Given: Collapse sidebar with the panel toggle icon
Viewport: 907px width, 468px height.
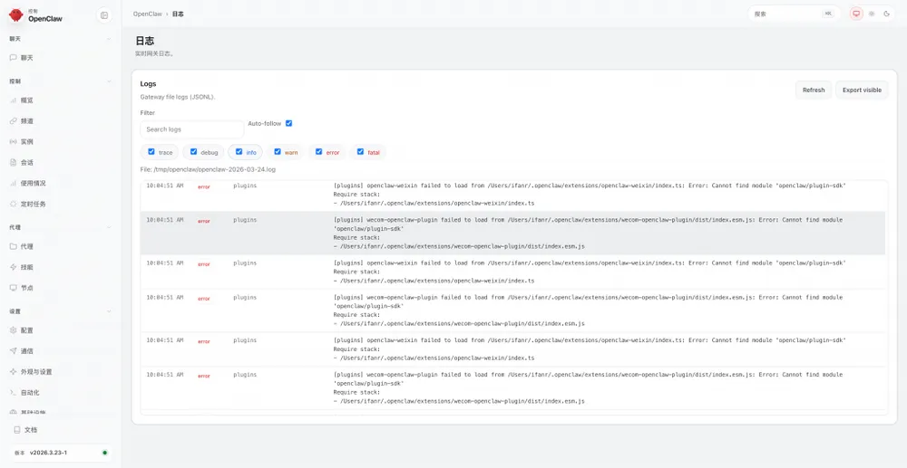Looking at the screenshot, I should (x=104, y=15).
